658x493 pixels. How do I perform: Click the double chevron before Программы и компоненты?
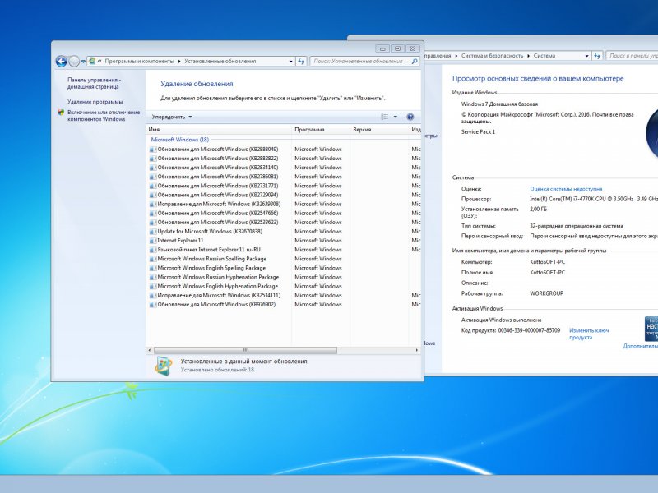100,61
